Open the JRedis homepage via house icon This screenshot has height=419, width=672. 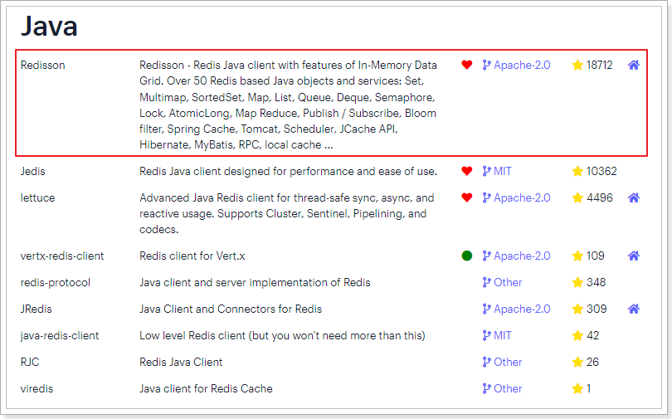pyautogui.click(x=634, y=309)
